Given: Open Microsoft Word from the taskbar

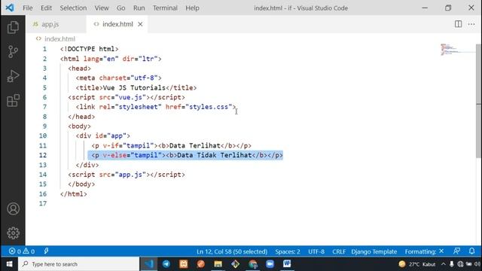Looking at the screenshot, I should tap(287, 264).
